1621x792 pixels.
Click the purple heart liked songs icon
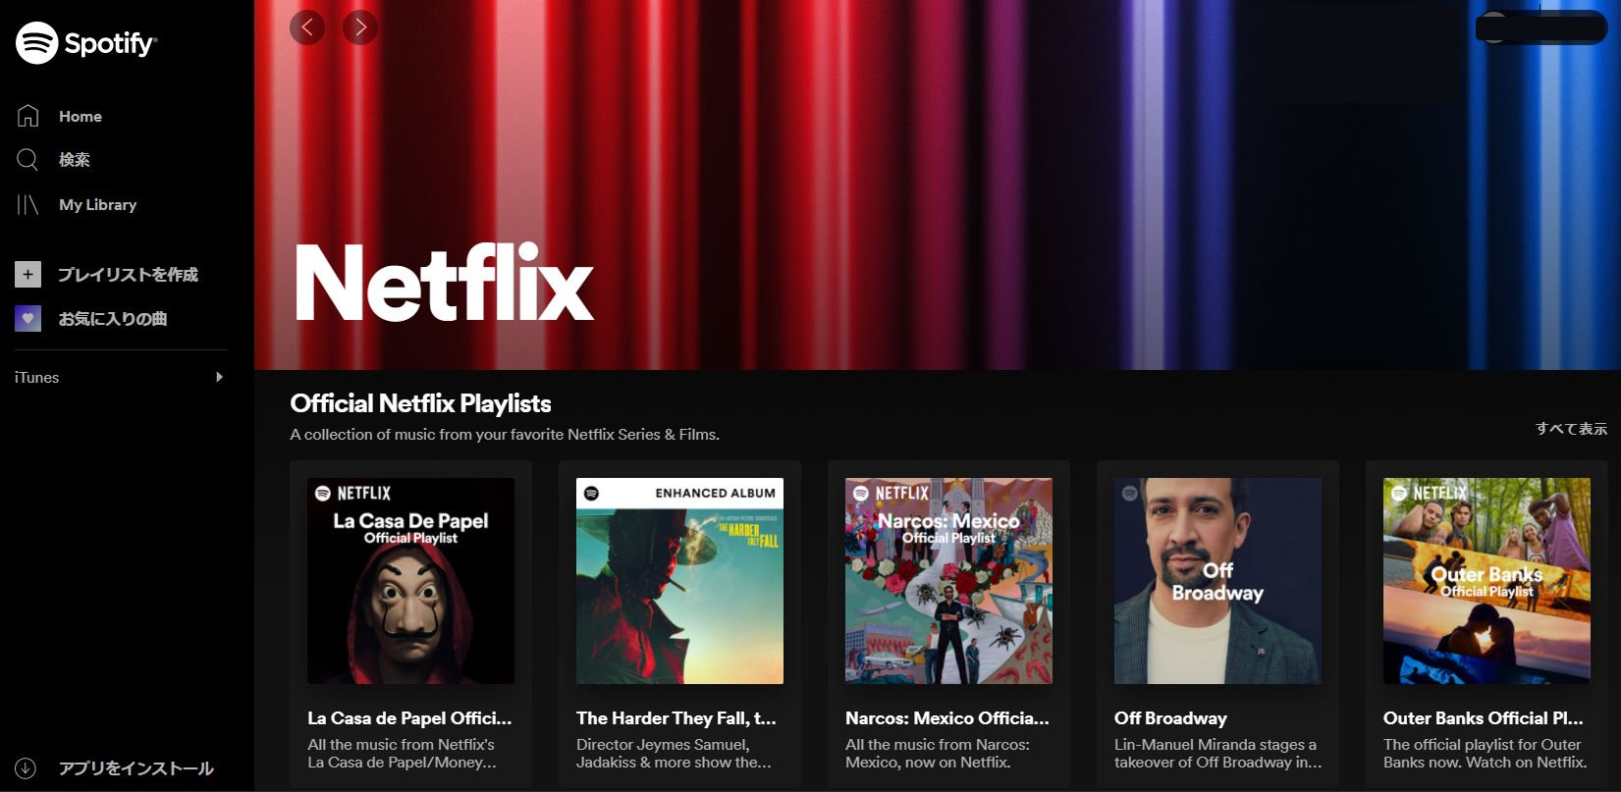[x=27, y=319]
